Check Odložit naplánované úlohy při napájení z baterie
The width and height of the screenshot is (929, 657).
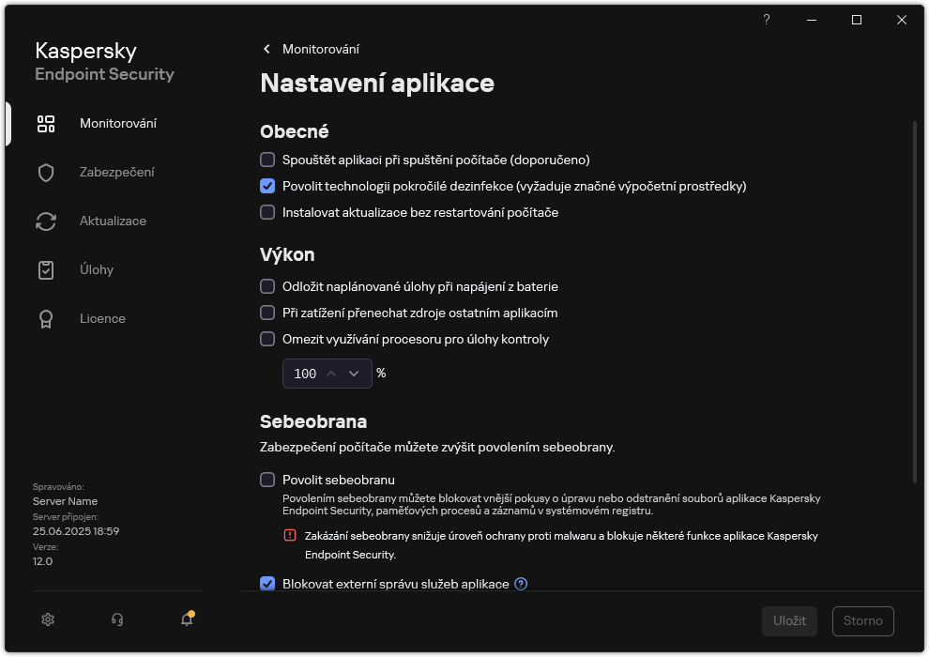[x=267, y=286]
